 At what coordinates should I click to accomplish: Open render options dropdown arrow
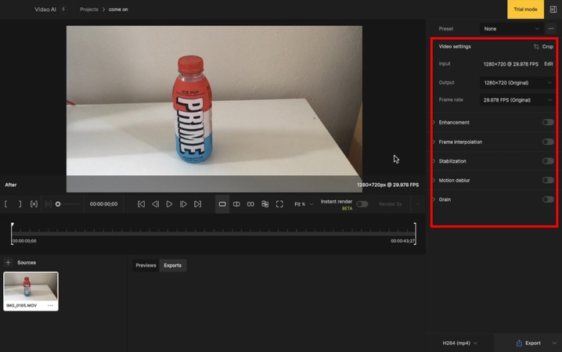coord(417,204)
